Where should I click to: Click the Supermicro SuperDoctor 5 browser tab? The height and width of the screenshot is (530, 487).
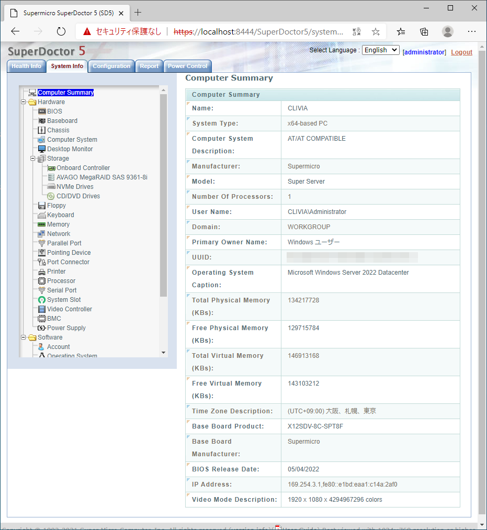tap(67, 13)
